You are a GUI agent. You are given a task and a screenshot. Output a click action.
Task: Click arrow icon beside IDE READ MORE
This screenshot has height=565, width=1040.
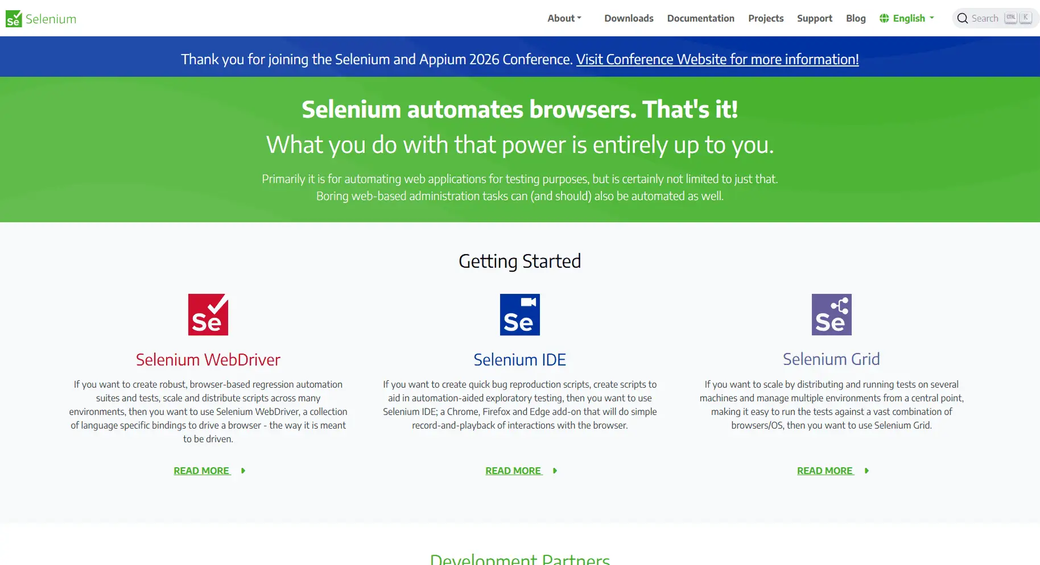[x=555, y=471]
